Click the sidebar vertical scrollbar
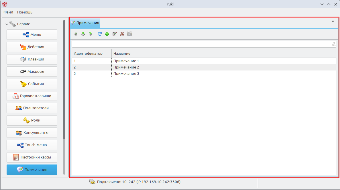 (x=64, y=80)
